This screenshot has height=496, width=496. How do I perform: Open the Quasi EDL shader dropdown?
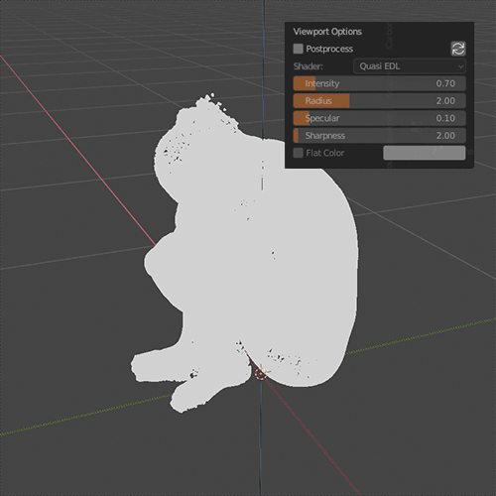point(410,66)
